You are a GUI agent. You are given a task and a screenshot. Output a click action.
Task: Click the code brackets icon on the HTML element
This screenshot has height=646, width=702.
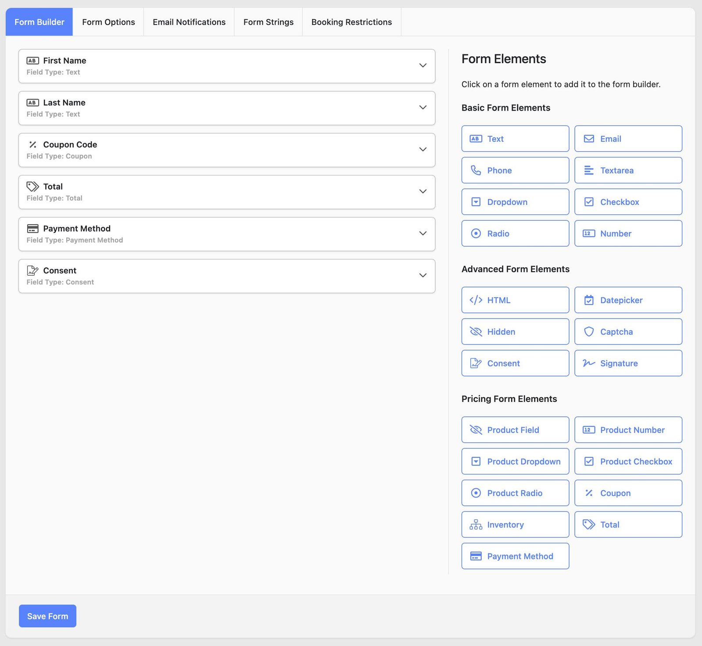point(476,300)
